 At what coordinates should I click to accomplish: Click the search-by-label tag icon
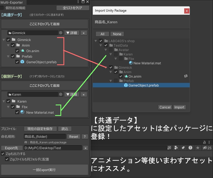183,148
